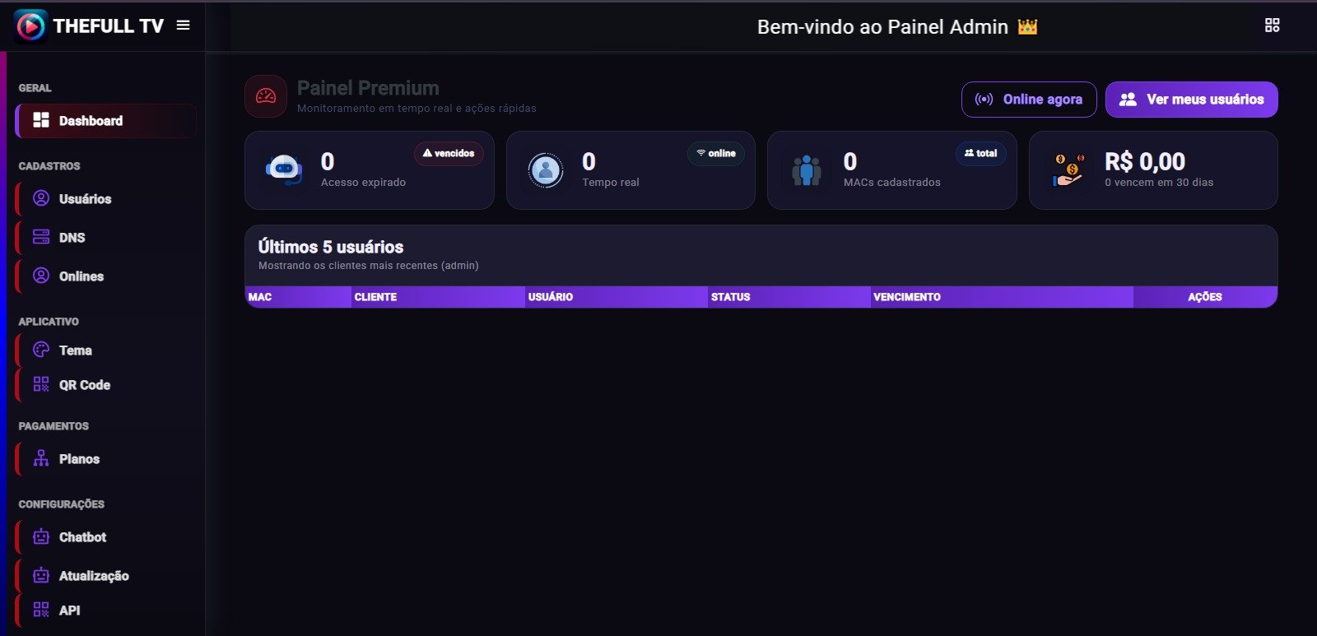Open Chatbot robot icon
The width and height of the screenshot is (1317, 636).
tap(41, 536)
